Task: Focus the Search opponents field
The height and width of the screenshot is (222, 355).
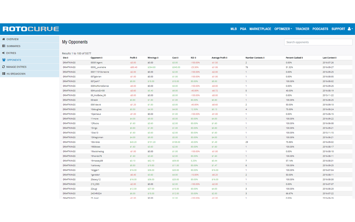Action: (318, 42)
